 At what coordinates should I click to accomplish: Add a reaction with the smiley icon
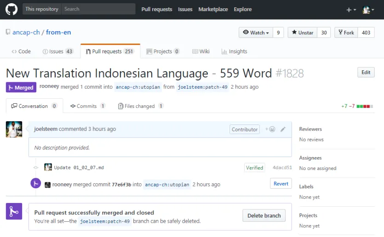coord(270,129)
